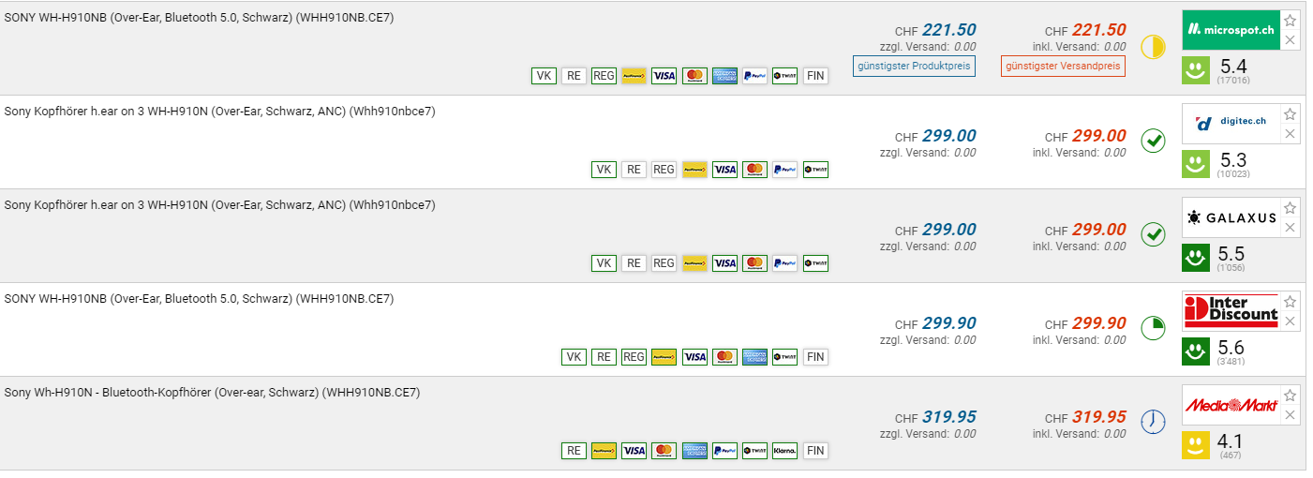1313x478 pixels.
Task: Open the MediaMarkt shop logo
Action: (1231, 405)
